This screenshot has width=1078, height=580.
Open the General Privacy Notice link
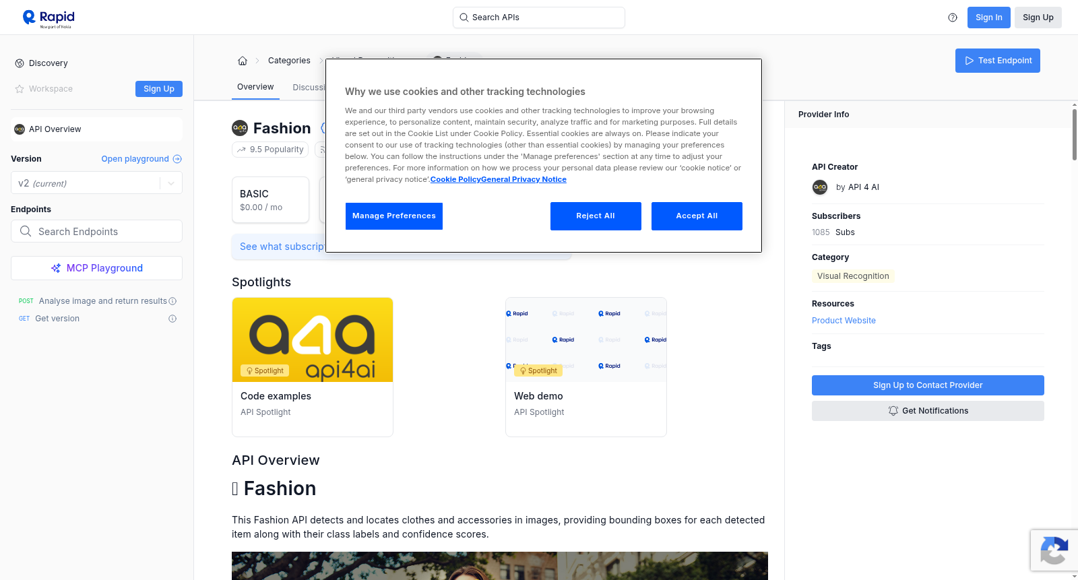pyautogui.click(x=524, y=179)
